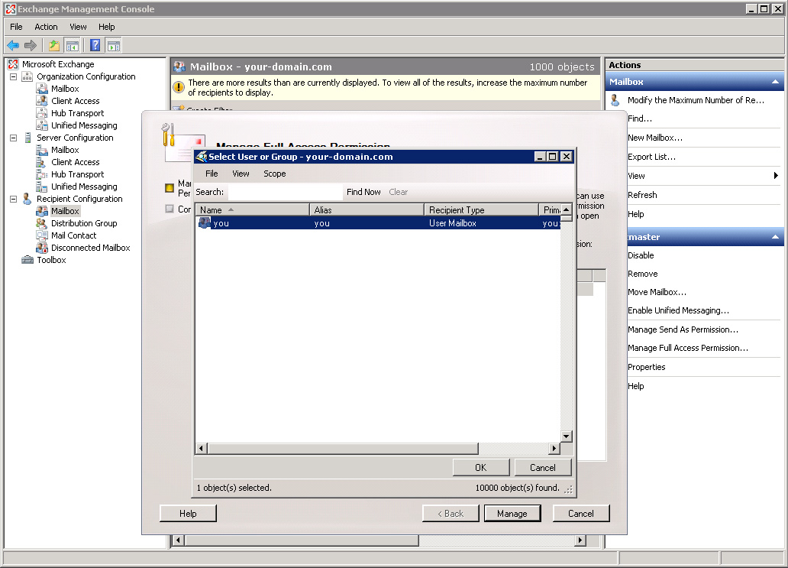Image resolution: width=788 pixels, height=568 pixels.
Task: Click the Distribution Group icon in the tree
Action: [42, 223]
